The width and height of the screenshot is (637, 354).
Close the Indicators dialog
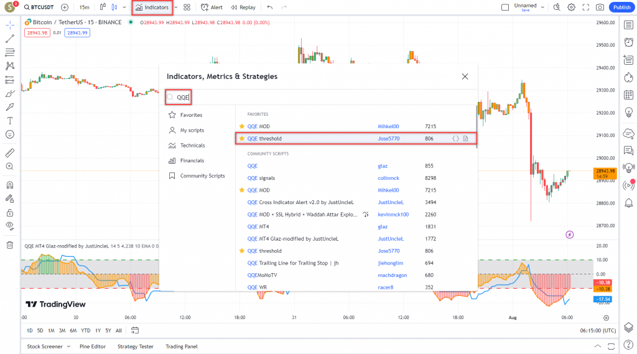(x=465, y=76)
